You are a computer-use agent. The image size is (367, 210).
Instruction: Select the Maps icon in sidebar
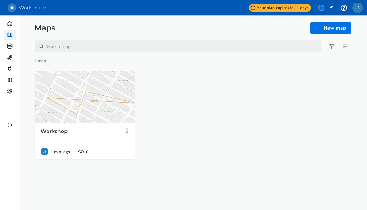(10, 35)
